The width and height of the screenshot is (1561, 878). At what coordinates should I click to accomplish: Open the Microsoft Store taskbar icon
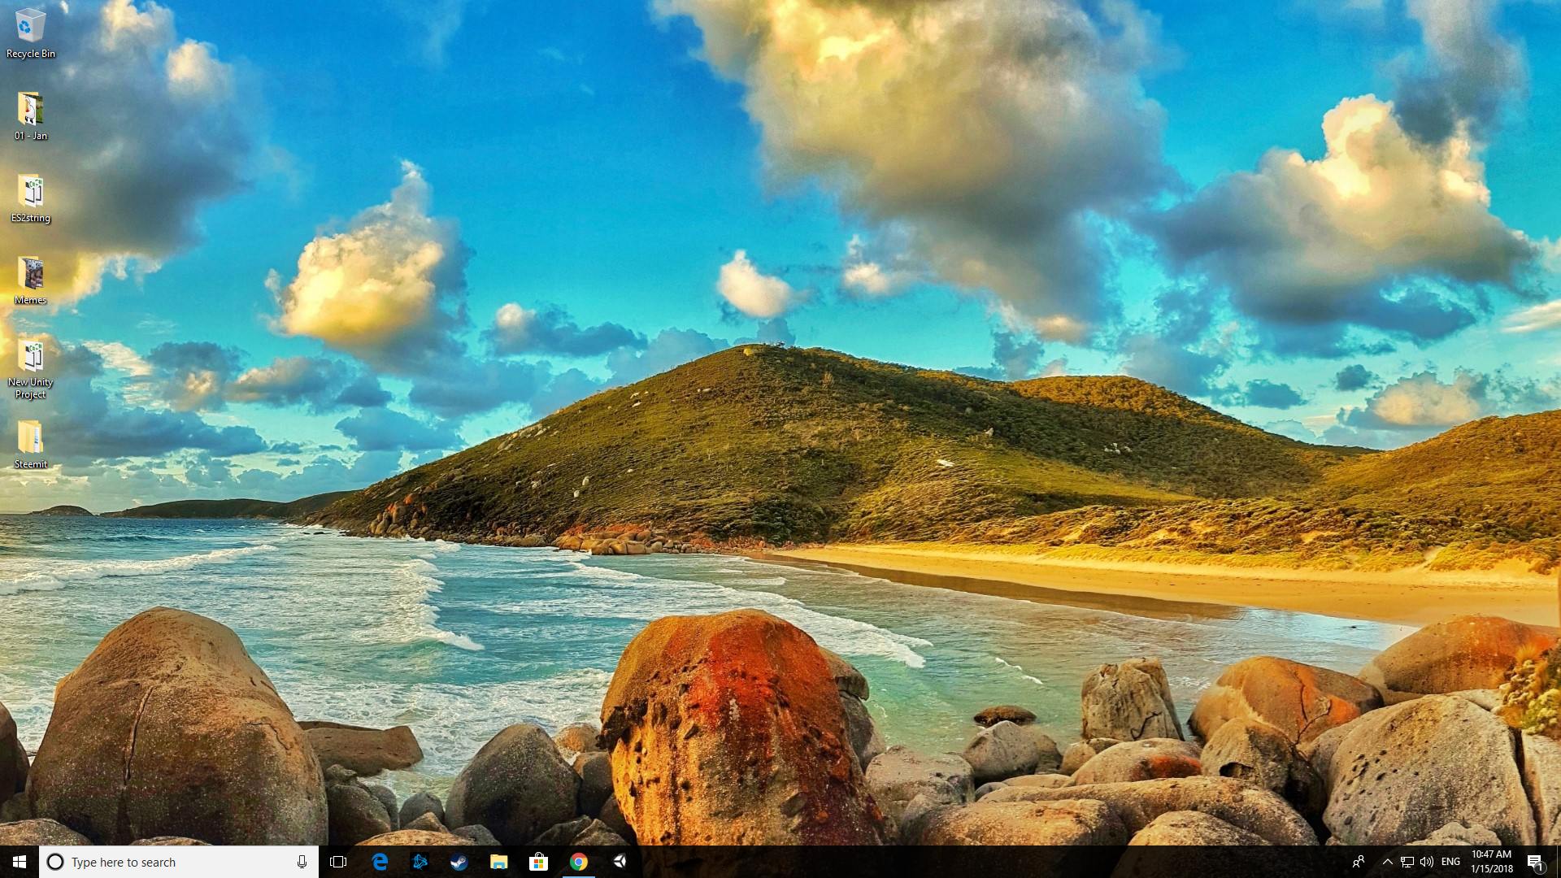click(x=538, y=862)
